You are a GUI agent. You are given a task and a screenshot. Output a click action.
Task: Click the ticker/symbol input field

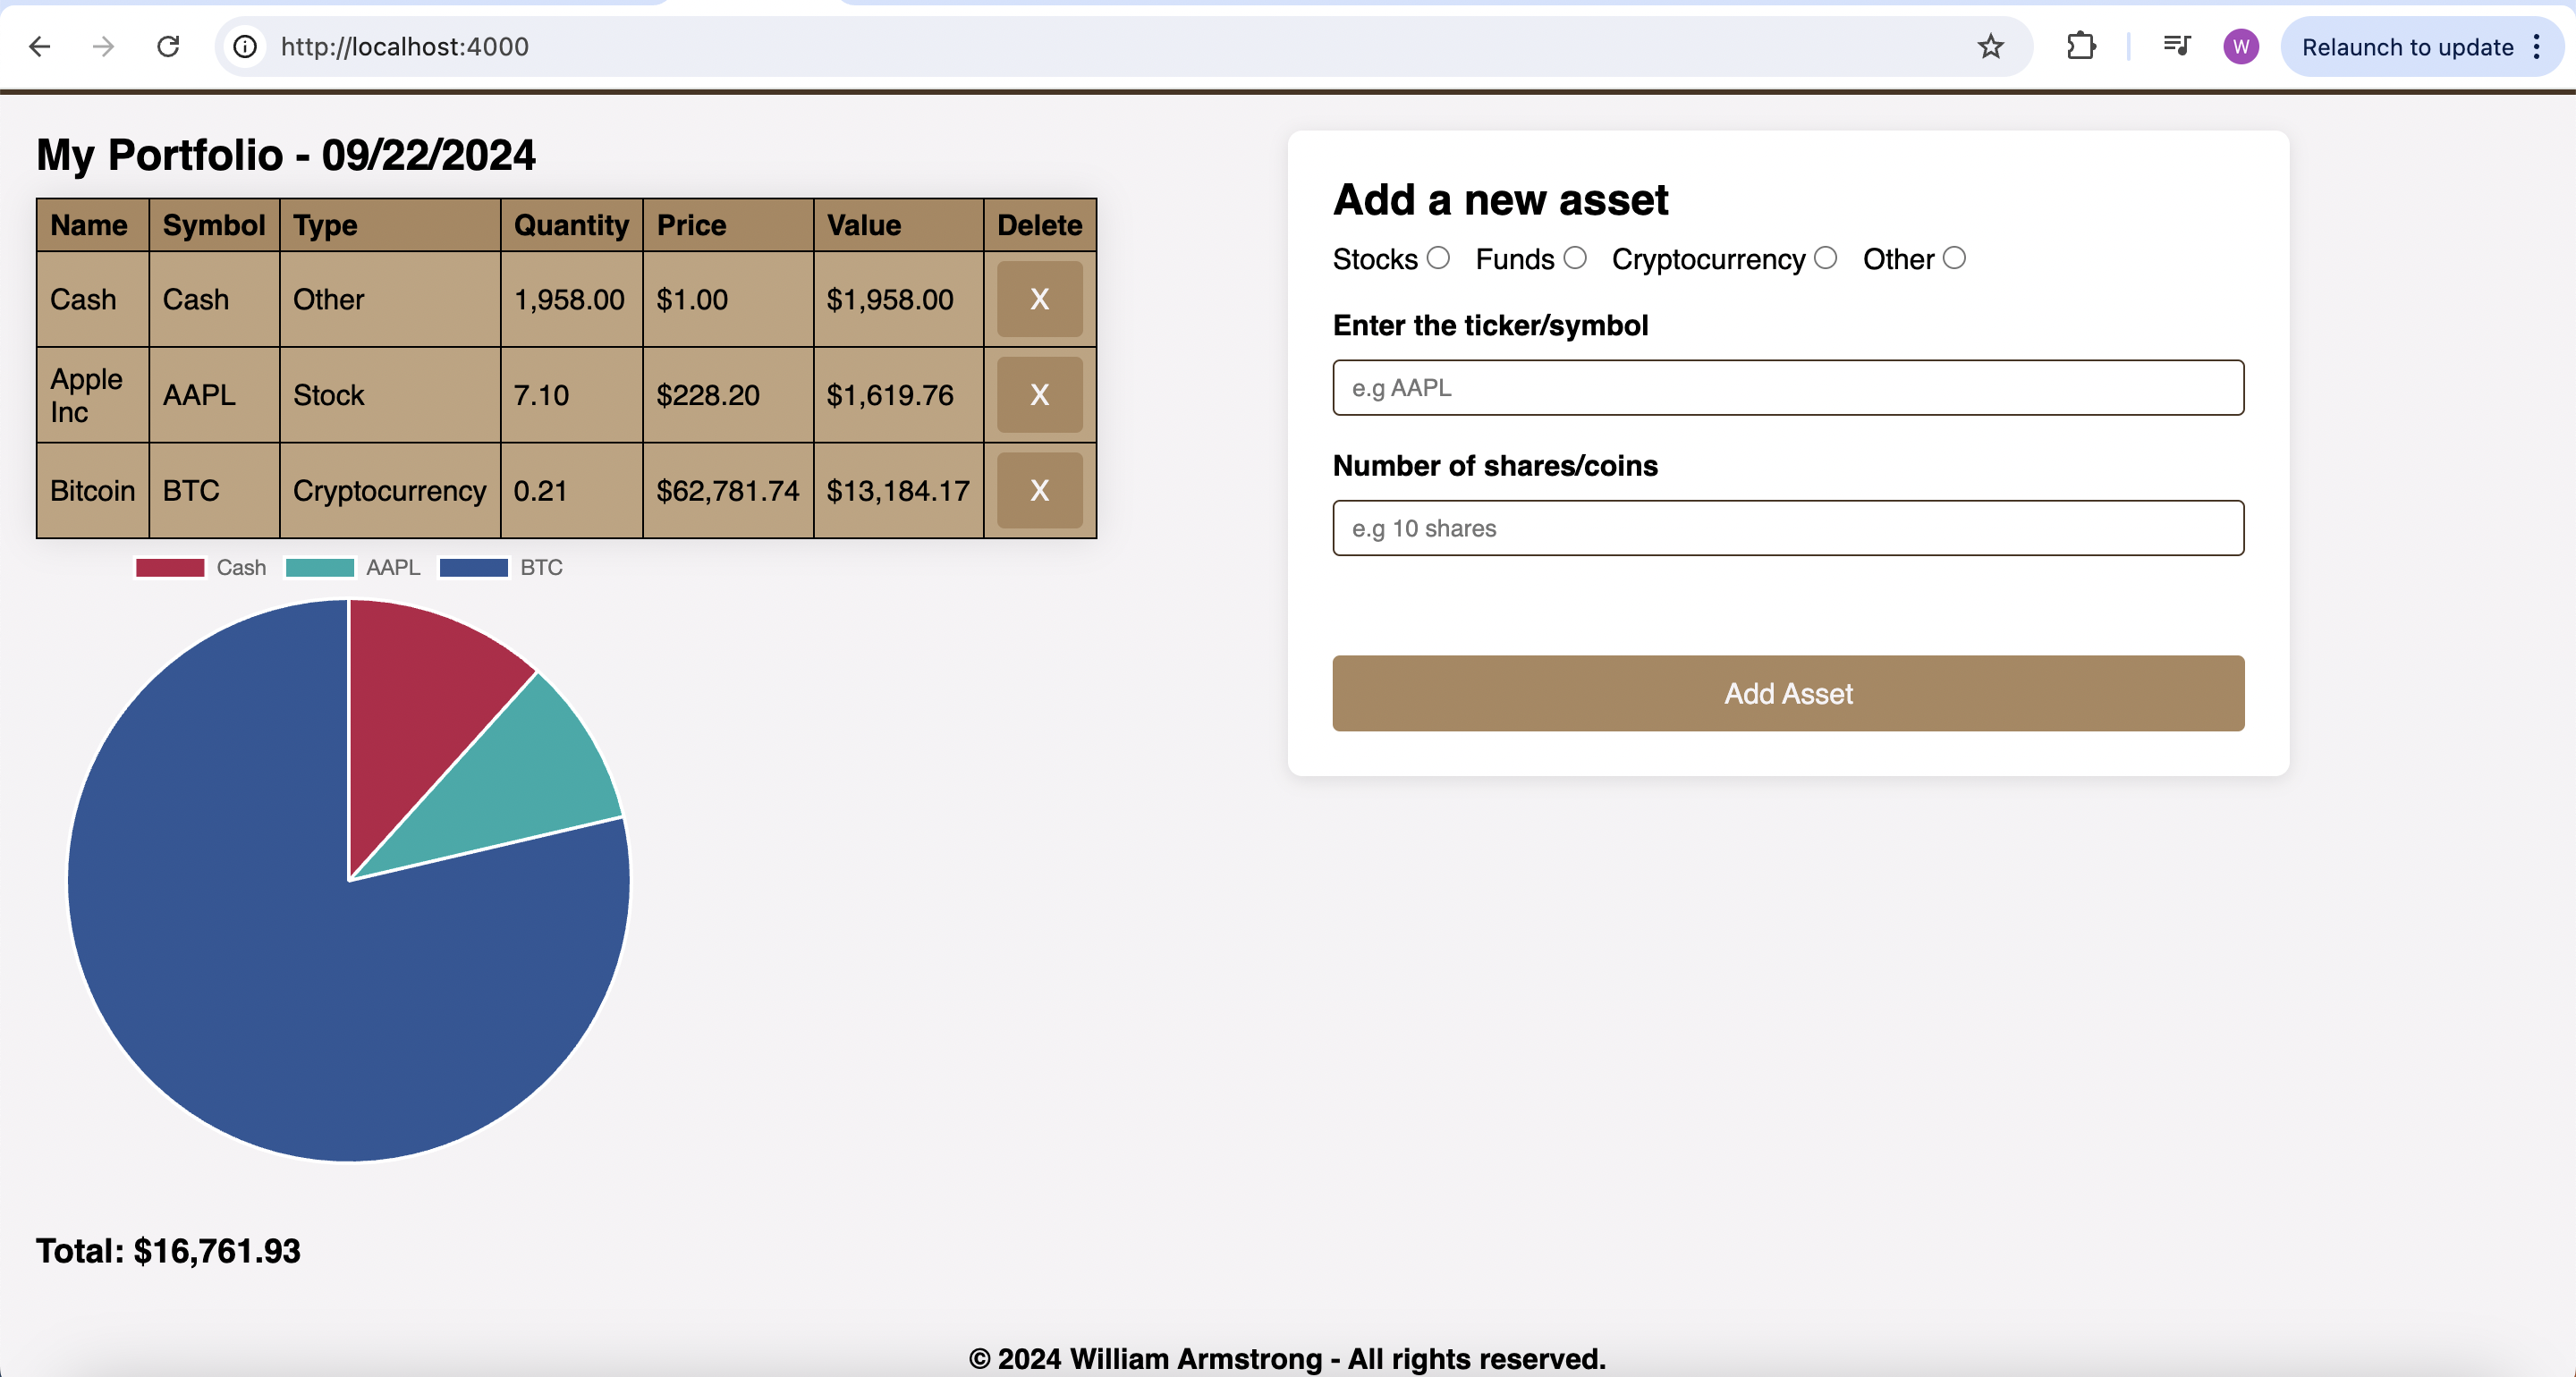click(x=1788, y=387)
